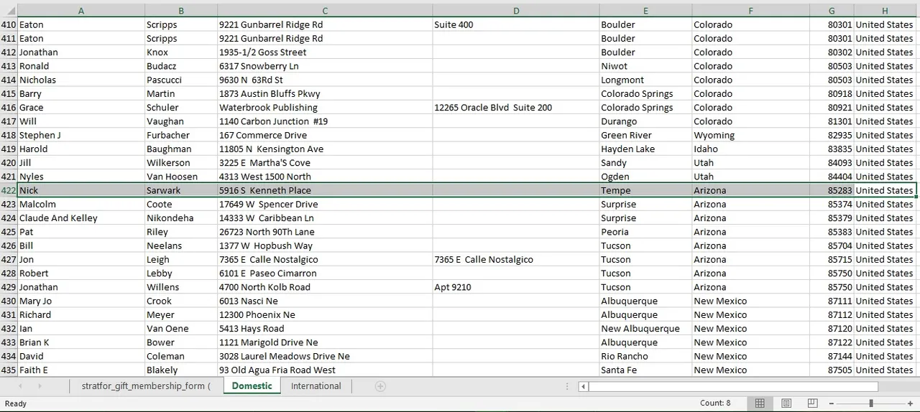Open the International sheet tab
Viewport: 920px width, 412px height.
[x=316, y=386]
